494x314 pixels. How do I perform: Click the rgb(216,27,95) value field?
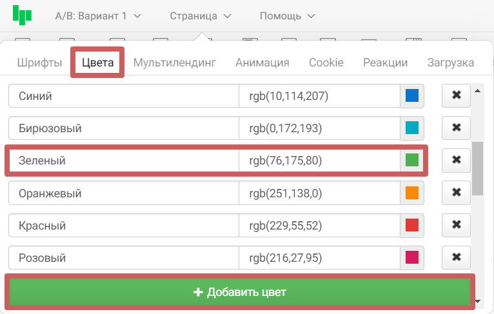pyautogui.click(x=319, y=258)
